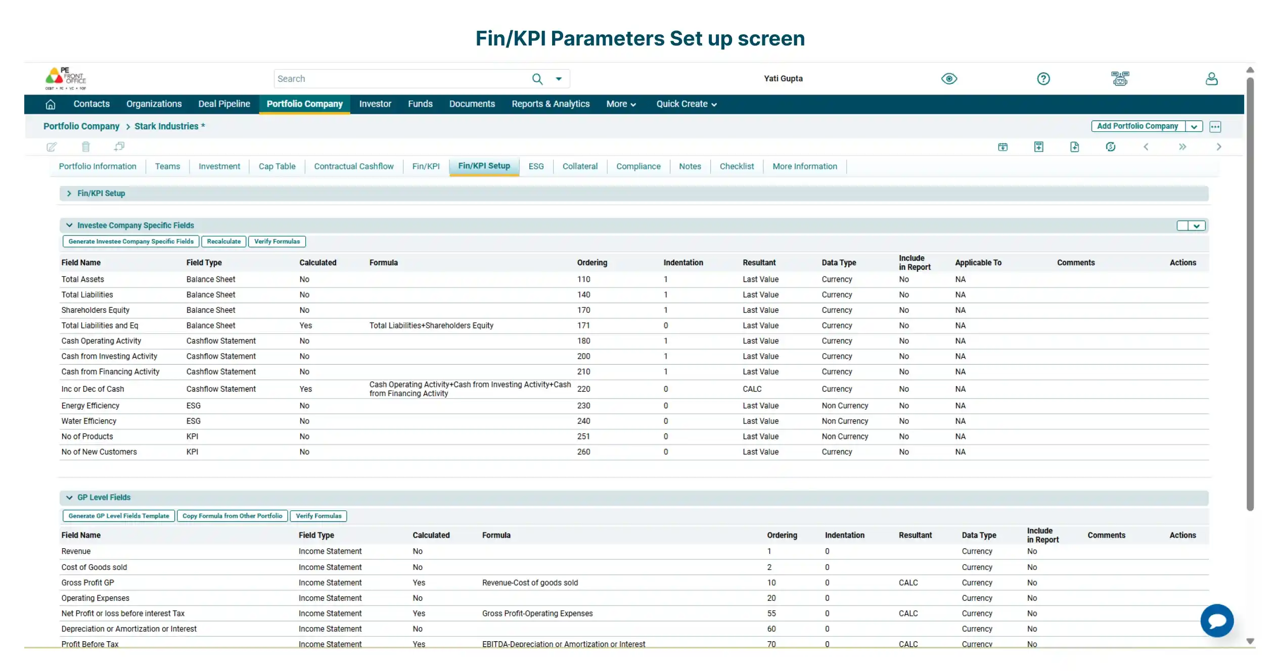Open Deal Pipeline in navigation bar
Image resolution: width=1279 pixels, height=672 pixels.
(x=224, y=104)
